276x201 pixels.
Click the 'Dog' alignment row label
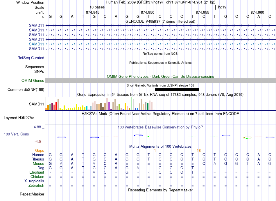[x=41, y=168]
